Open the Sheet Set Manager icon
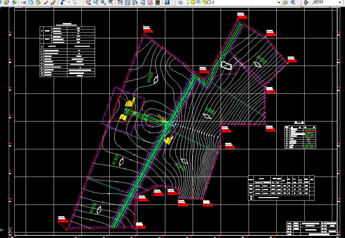Image resolution: width=345 pixels, height=238 pixels. 143,2
